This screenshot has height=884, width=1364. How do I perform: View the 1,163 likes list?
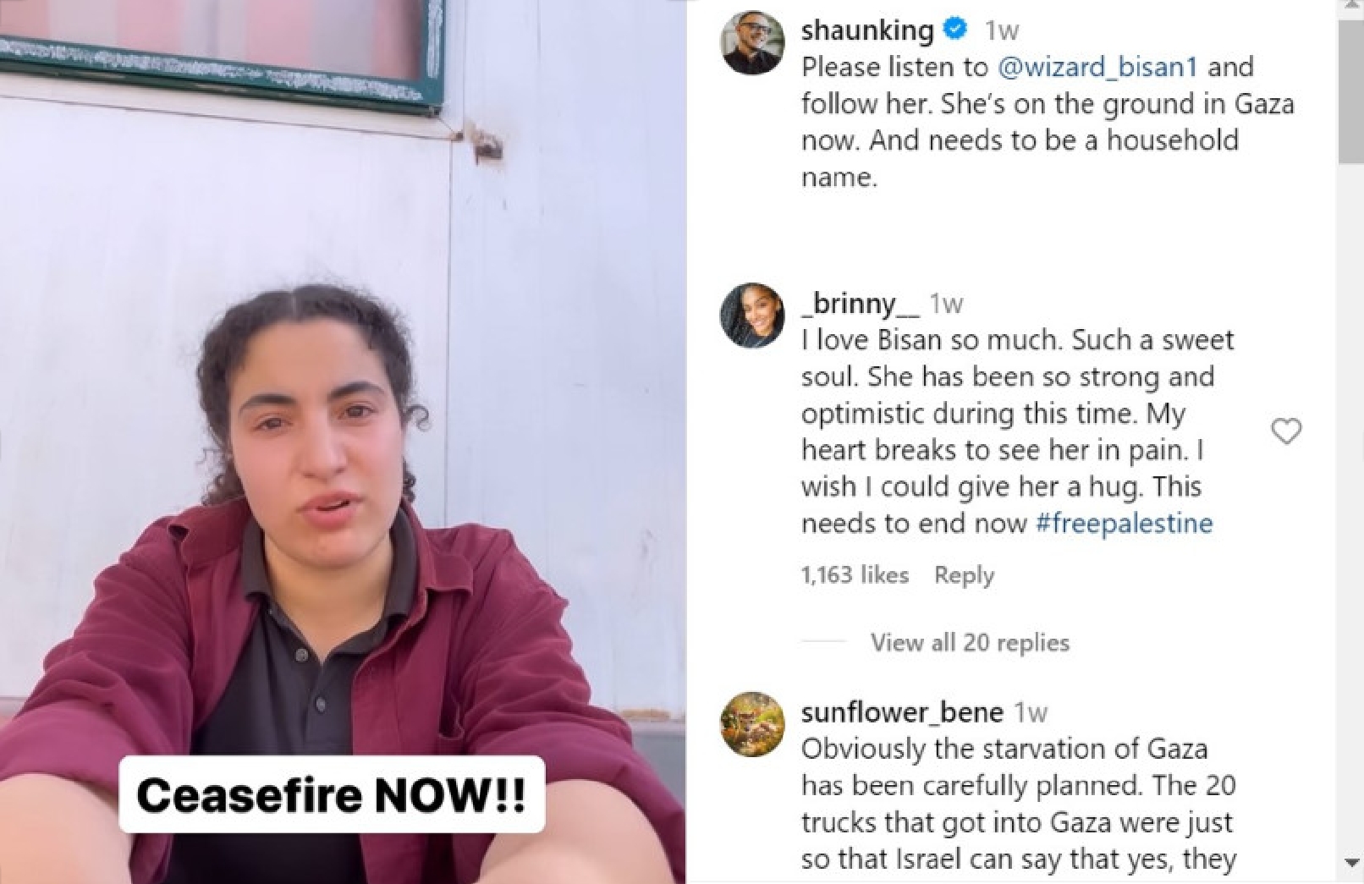pos(855,575)
